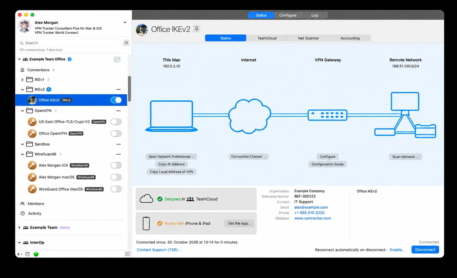The height and width of the screenshot is (278, 457).
Task: Click the network cube icon in Example Team Office row
Action: (117, 59)
